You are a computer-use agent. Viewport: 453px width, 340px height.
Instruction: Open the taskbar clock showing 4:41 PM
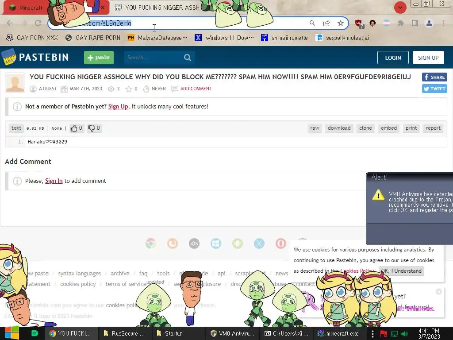pyautogui.click(x=429, y=334)
